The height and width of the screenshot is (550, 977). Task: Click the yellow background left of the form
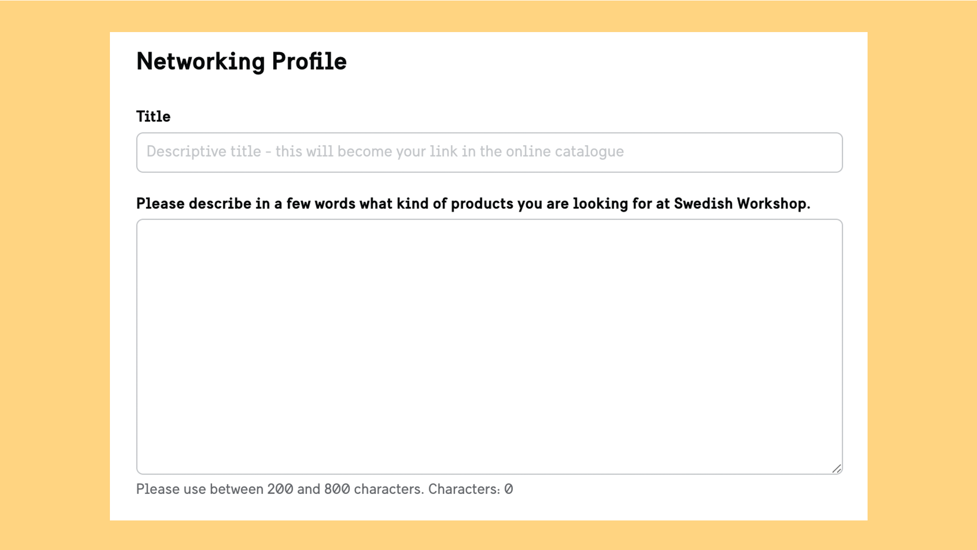point(54,275)
